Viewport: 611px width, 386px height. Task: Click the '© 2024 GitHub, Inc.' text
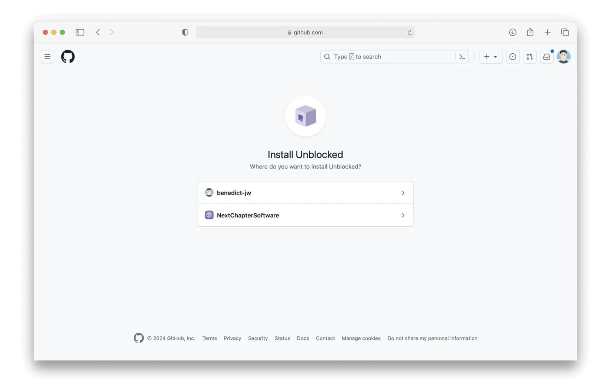click(x=171, y=338)
